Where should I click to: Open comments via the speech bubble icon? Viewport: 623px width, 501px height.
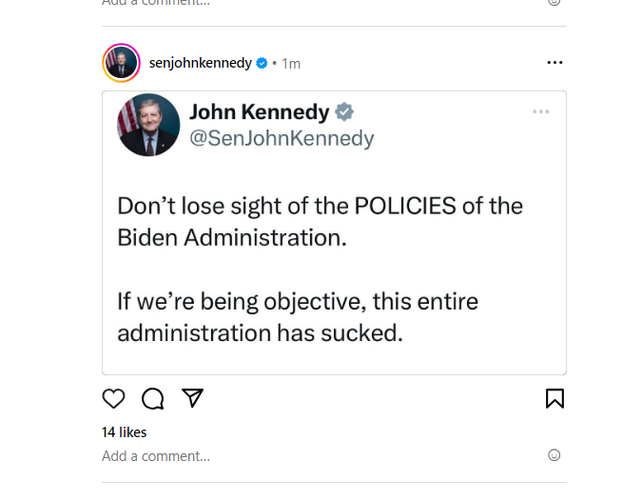[x=152, y=398]
